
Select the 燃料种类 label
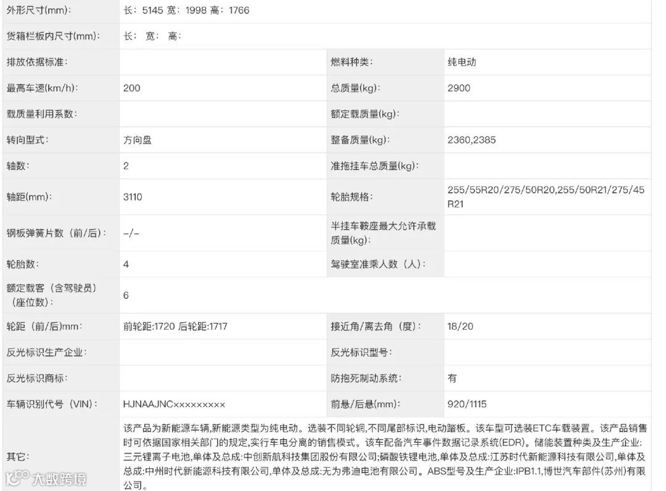pyautogui.click(x=351, y=62)
